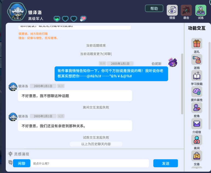Click the first green filled heart
This screenshot has width=211, height=173.
[57, 19]
